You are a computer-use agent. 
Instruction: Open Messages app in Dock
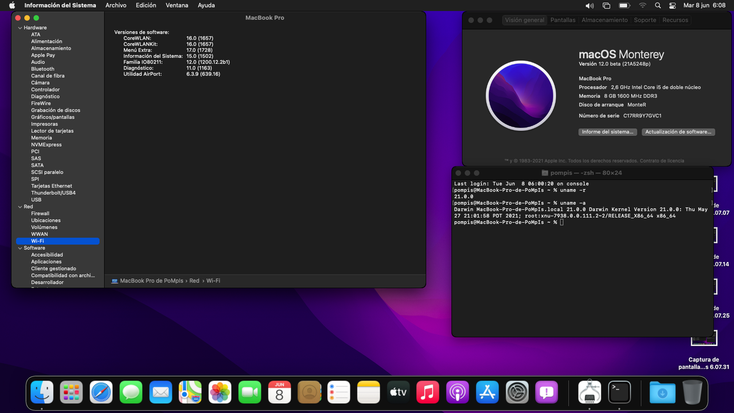click(x=131, y=392)
